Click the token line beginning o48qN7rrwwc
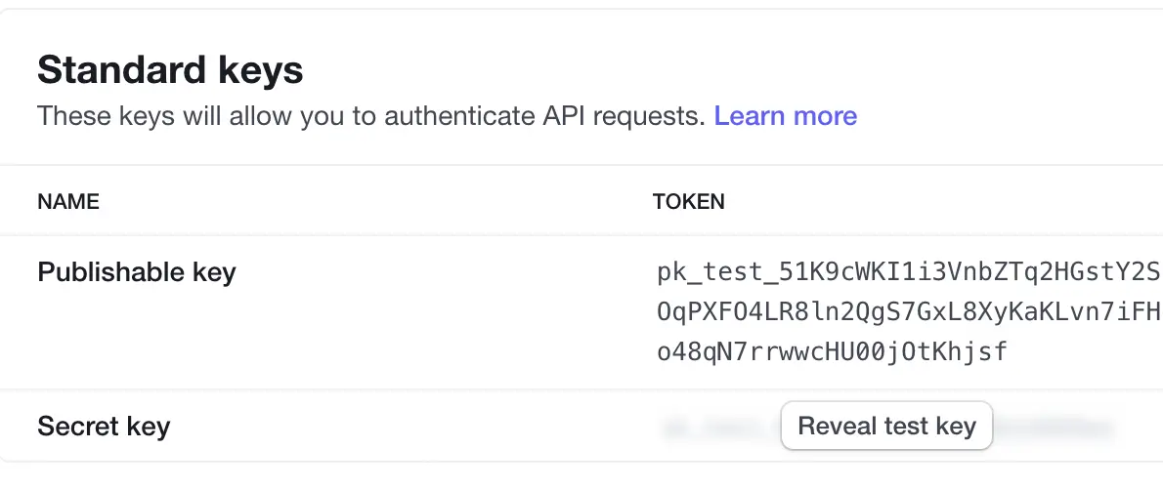 (833, 352)
